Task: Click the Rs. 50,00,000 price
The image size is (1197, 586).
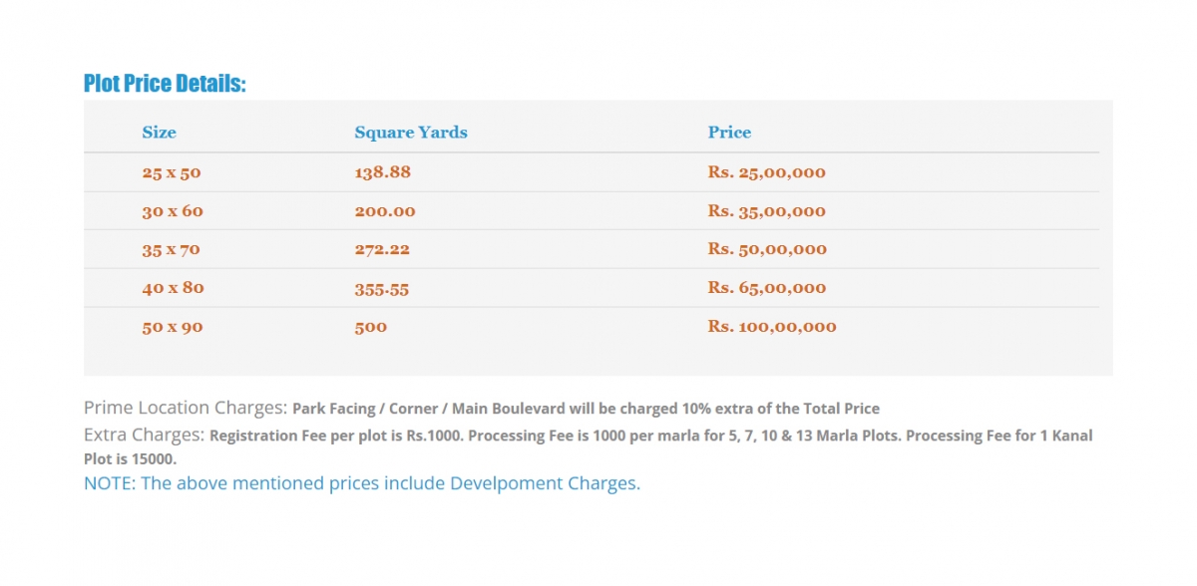Action: pos(767,249)
